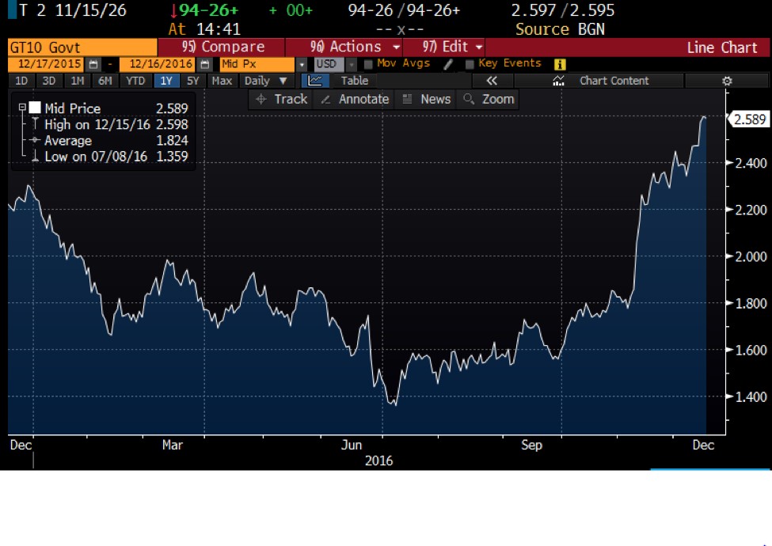Switch to the 5Y period tab

pyautogui.click(x=192, y=80)
